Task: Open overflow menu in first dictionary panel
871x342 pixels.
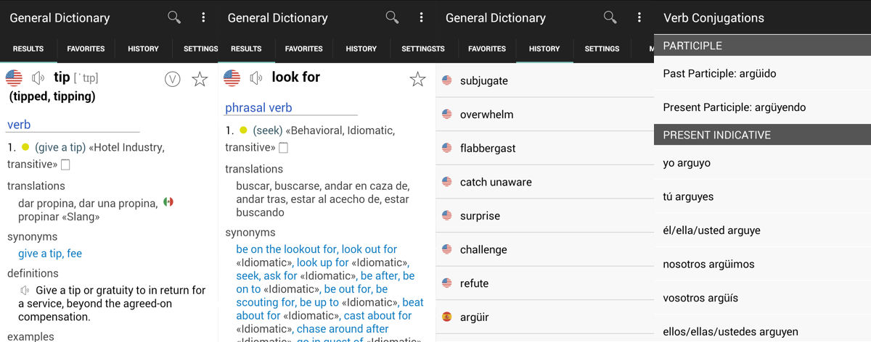Action: click(x=203, y=17)
